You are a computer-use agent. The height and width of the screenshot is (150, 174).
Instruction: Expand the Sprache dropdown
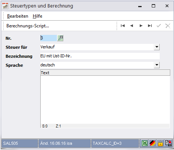pos(157,65)
